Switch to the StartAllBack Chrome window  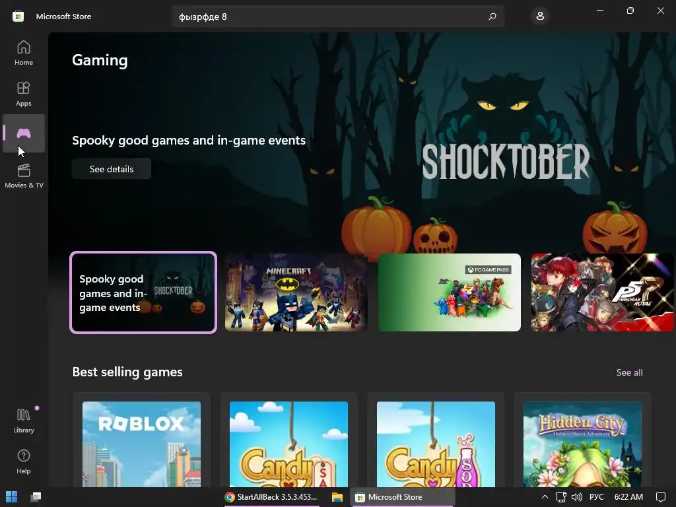click(x=271, y=497)
